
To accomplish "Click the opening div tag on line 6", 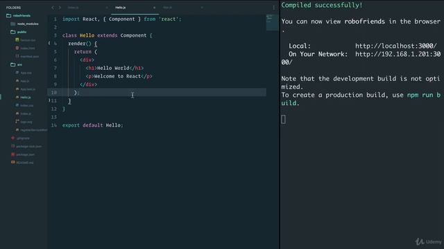I will click(87, 60).
